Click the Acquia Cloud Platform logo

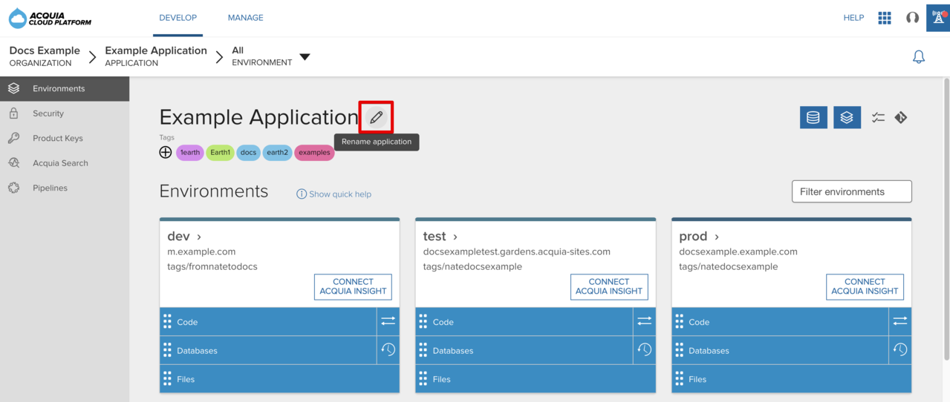[x=50, y=18]
